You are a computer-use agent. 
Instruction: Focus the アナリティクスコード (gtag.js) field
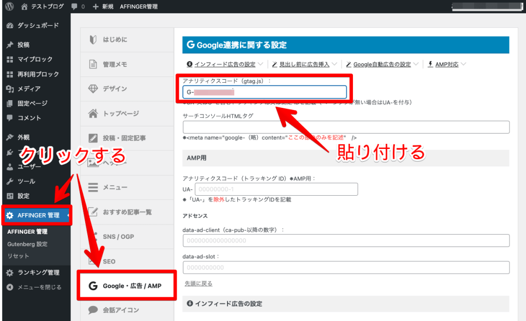(x=265, y=92)
